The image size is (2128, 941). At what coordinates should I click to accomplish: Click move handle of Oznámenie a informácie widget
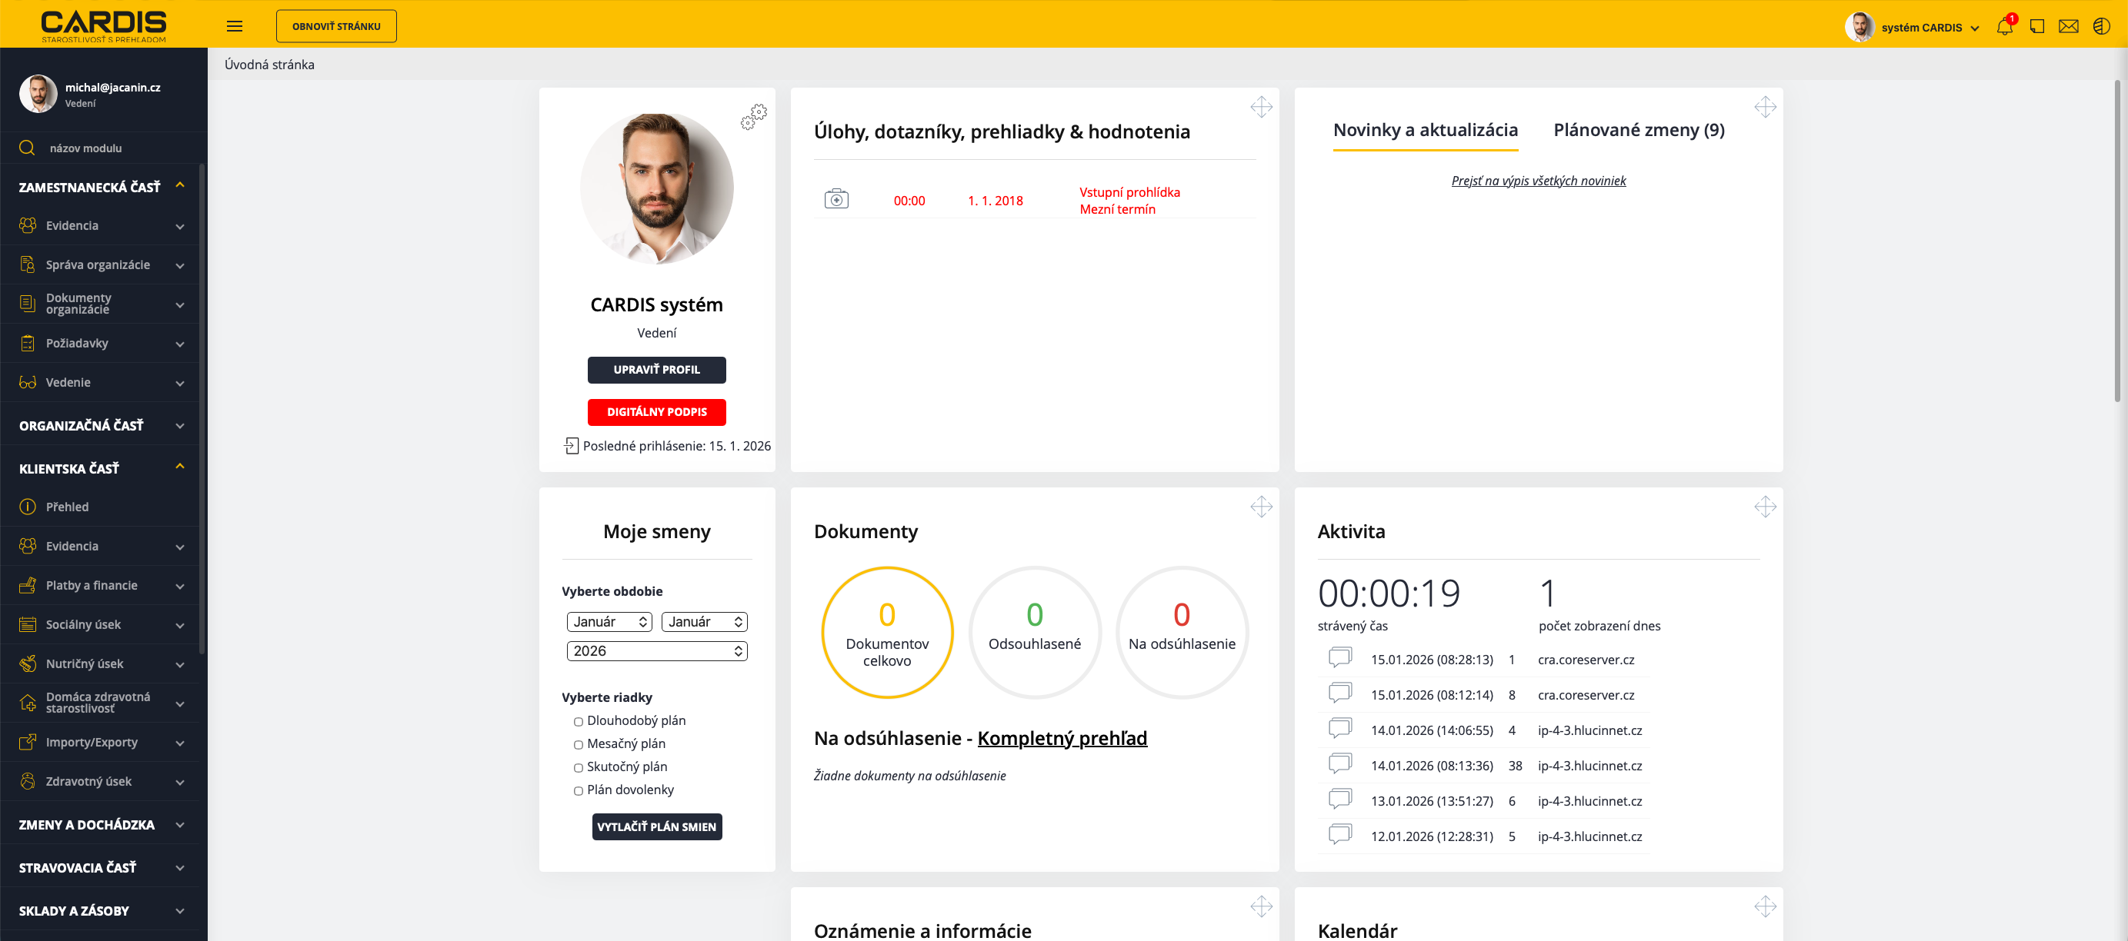1261,906
